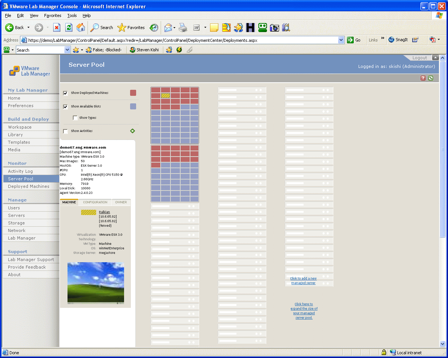Click the VMware Lab Manager logo

pyautogui.click(x=29, y=71)
